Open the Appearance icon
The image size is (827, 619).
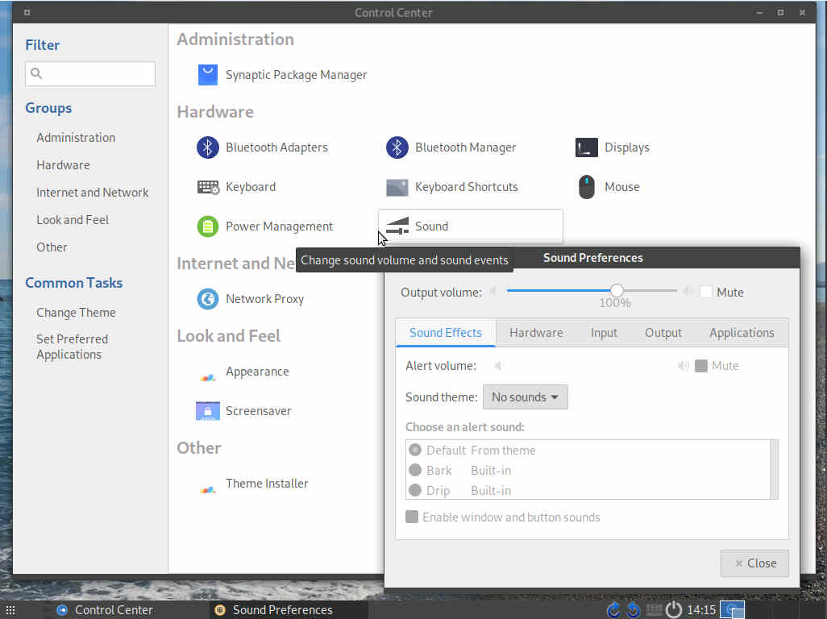pyautogui.click(x=207, y=376)
